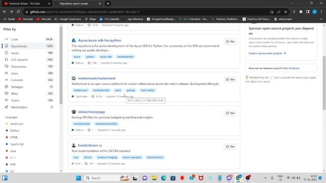
Task: Click the filter sidebar vertical scrollbar
Action: pyautogui.click(x=61, y=66)
